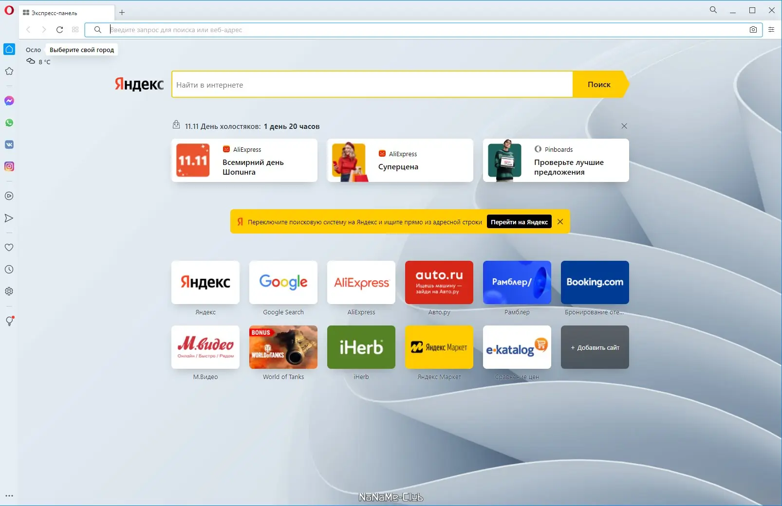Open the AliExpress Суперцена card

pyautogui.click(x=400, y=161)
